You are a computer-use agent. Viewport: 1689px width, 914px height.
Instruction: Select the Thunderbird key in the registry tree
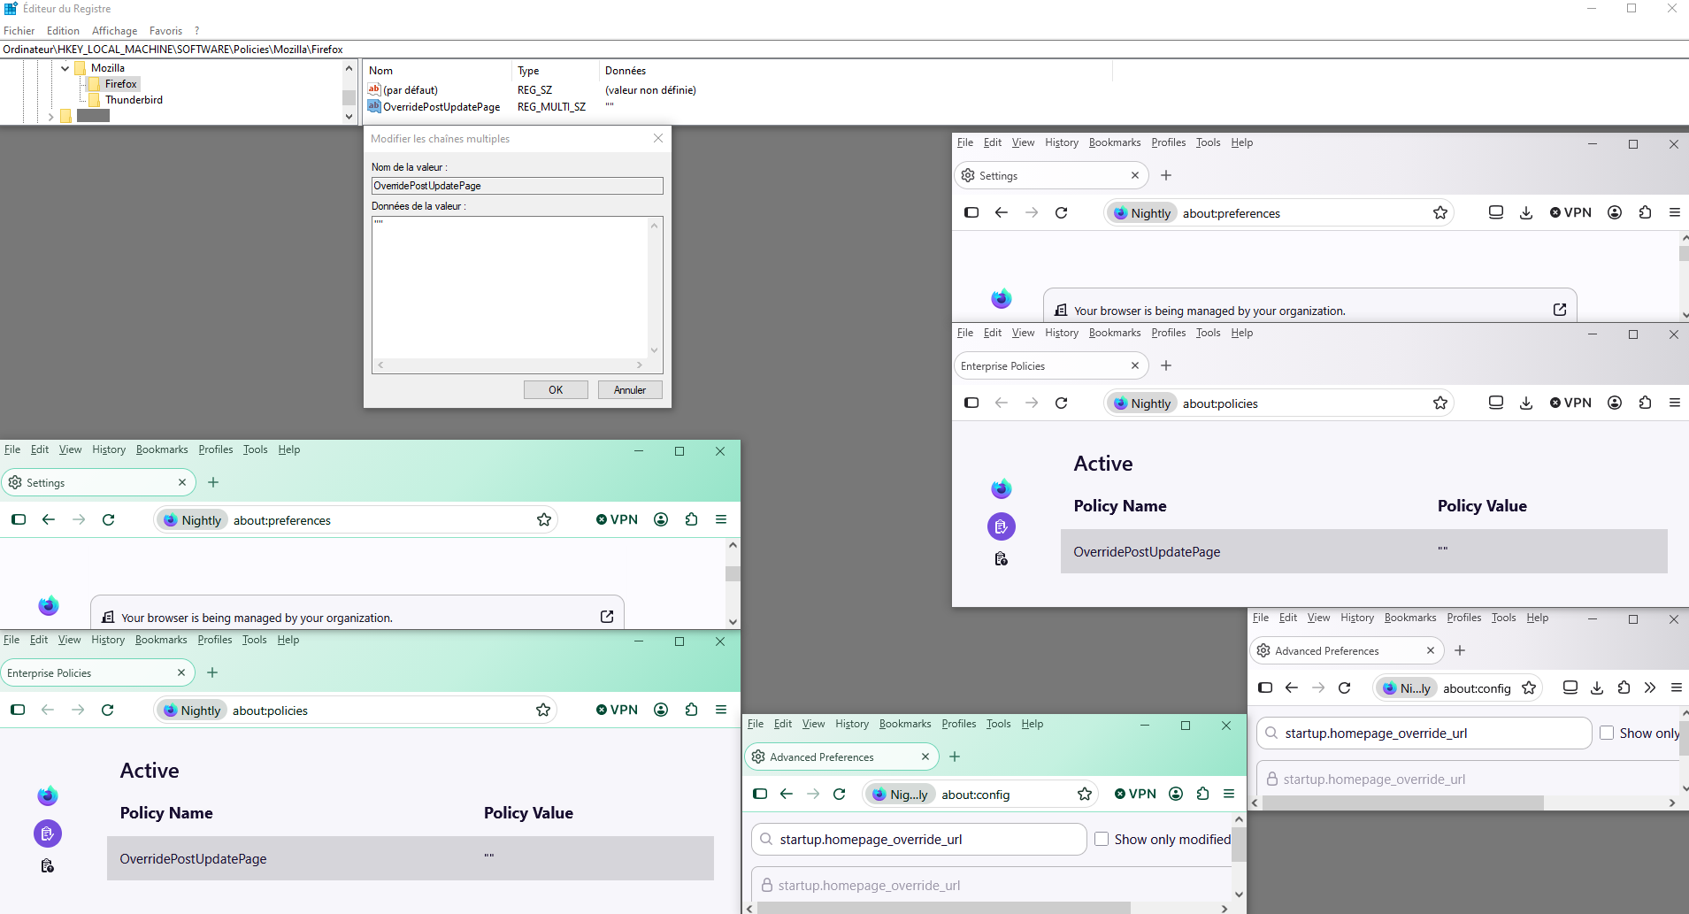click(134, 100)
